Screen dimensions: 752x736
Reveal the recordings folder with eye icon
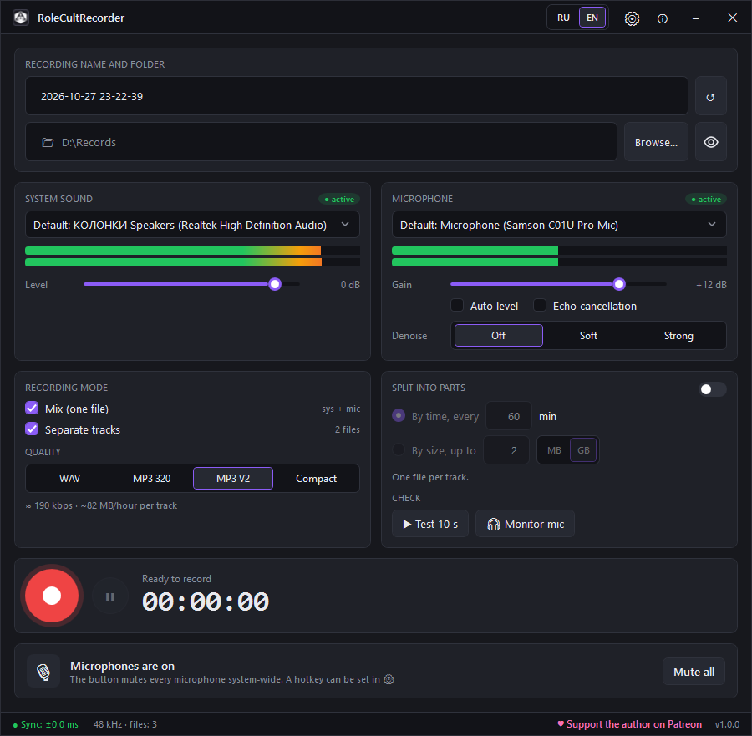[710, 142]
